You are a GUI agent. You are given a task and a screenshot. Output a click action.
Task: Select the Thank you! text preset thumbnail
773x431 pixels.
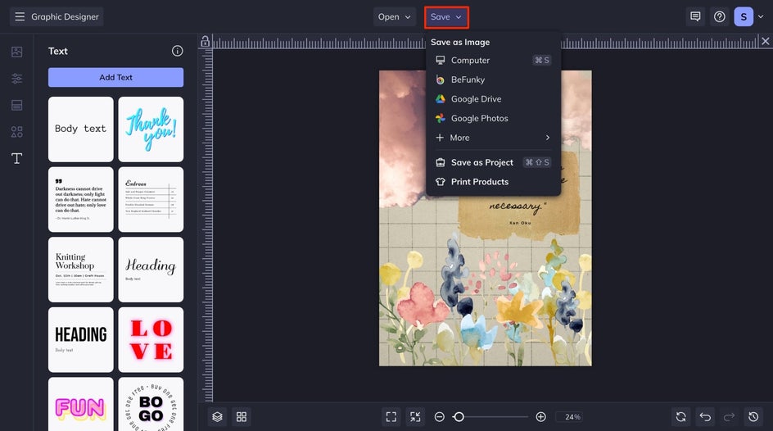pyautogui.click(x=151, y=129)
